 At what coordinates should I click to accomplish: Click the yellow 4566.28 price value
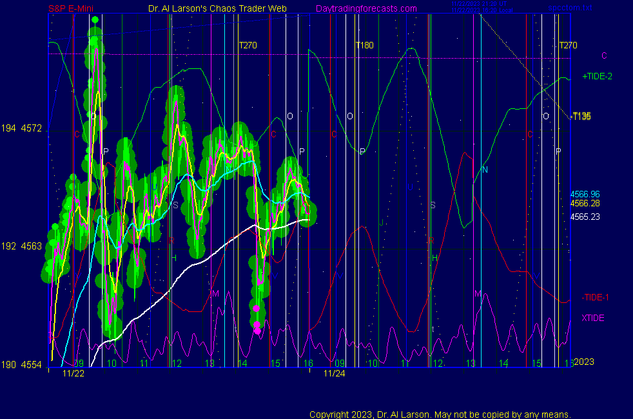(x=585, y=204)
